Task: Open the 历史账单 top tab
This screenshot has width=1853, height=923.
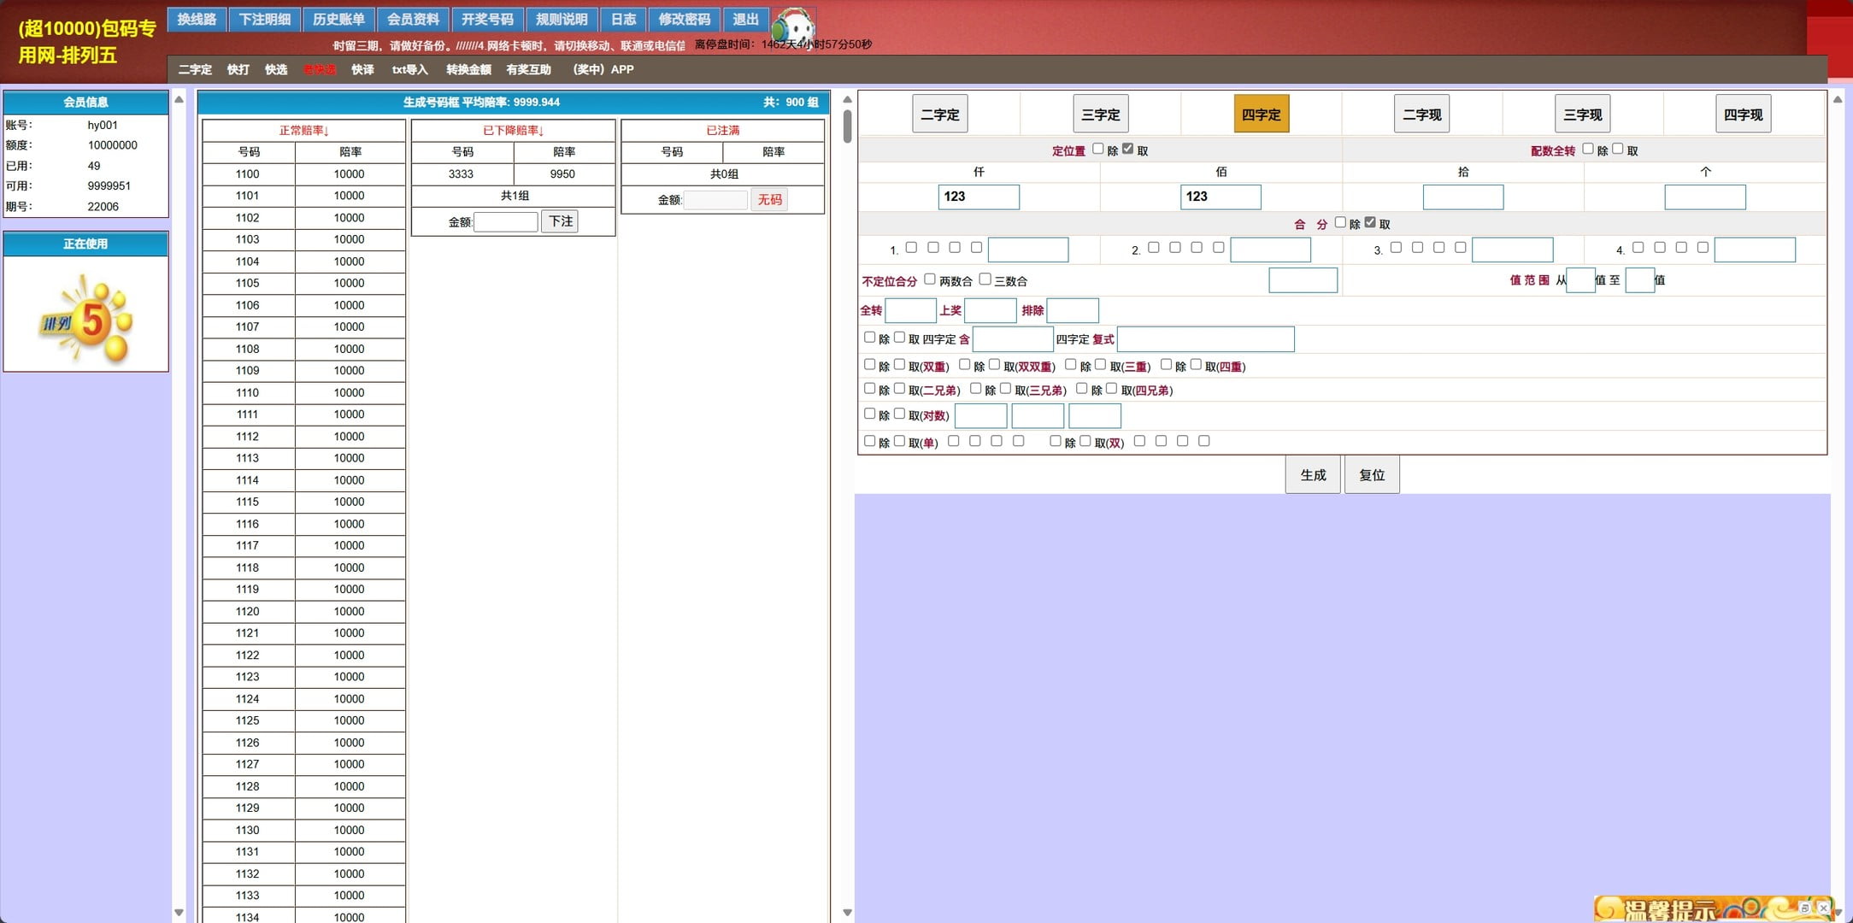Action: (x=338, y=19)
